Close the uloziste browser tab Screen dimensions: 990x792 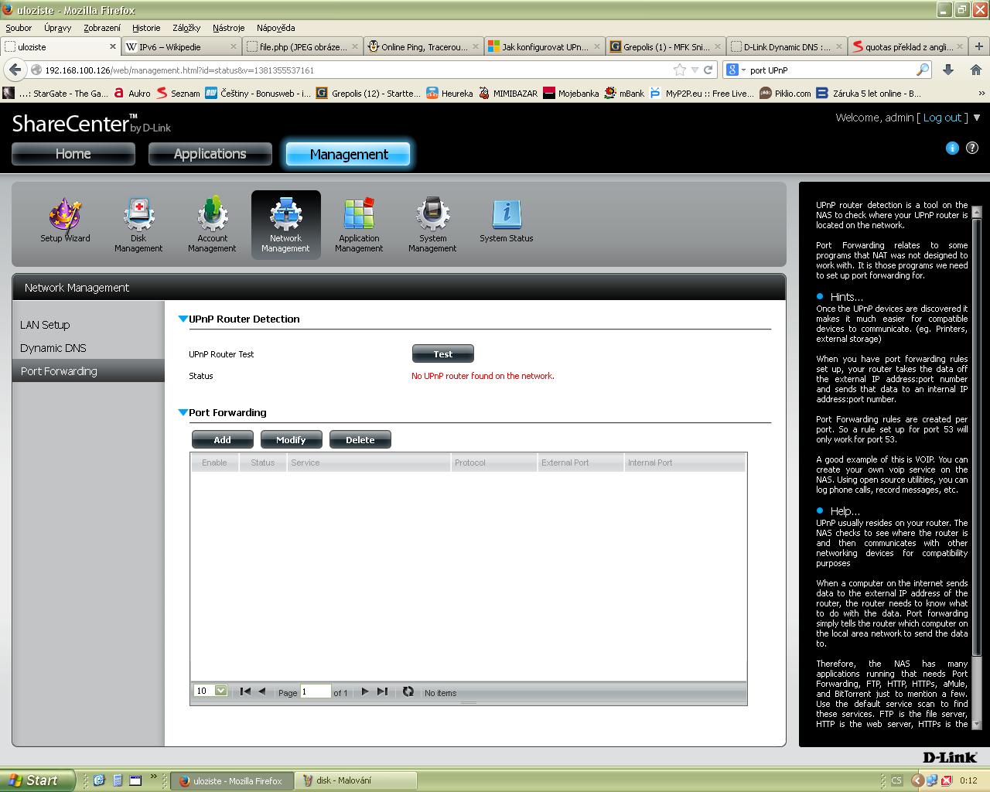tap(113, 46)
